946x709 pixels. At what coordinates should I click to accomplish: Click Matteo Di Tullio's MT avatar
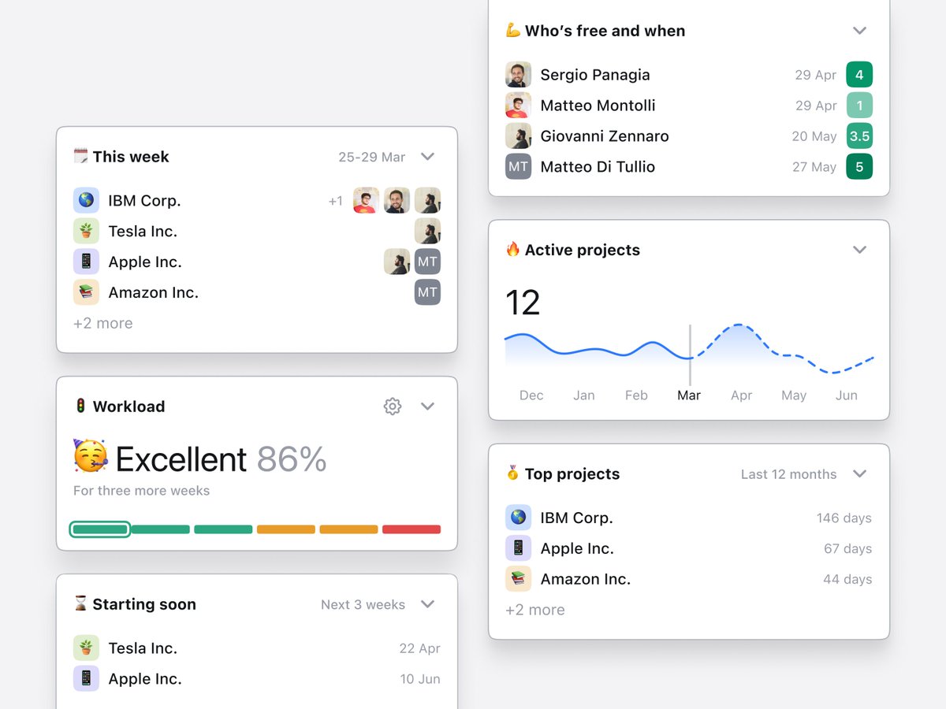pyautogui.click(x=518, y=166)
